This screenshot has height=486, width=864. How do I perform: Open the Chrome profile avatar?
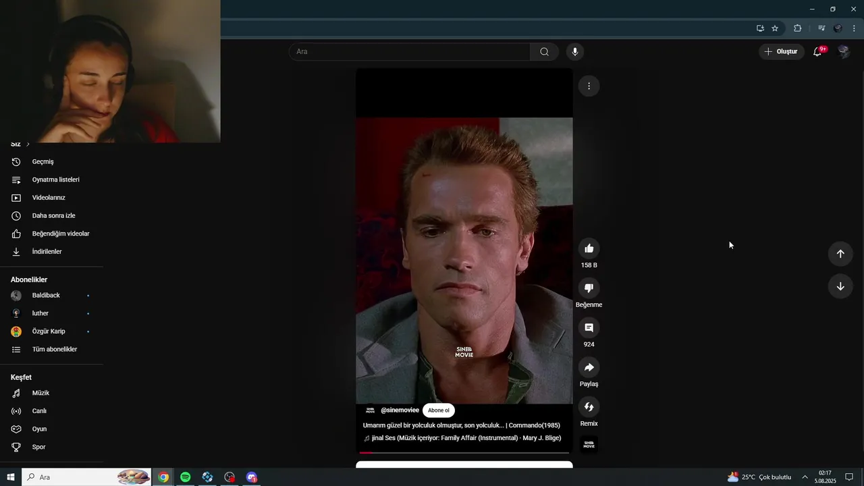[x=838, y=28]
